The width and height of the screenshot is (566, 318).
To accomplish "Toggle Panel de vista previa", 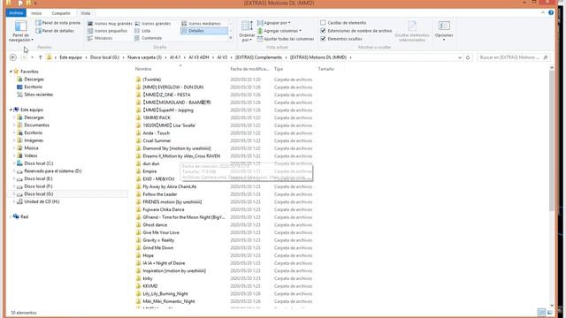I will coord(57,23).
